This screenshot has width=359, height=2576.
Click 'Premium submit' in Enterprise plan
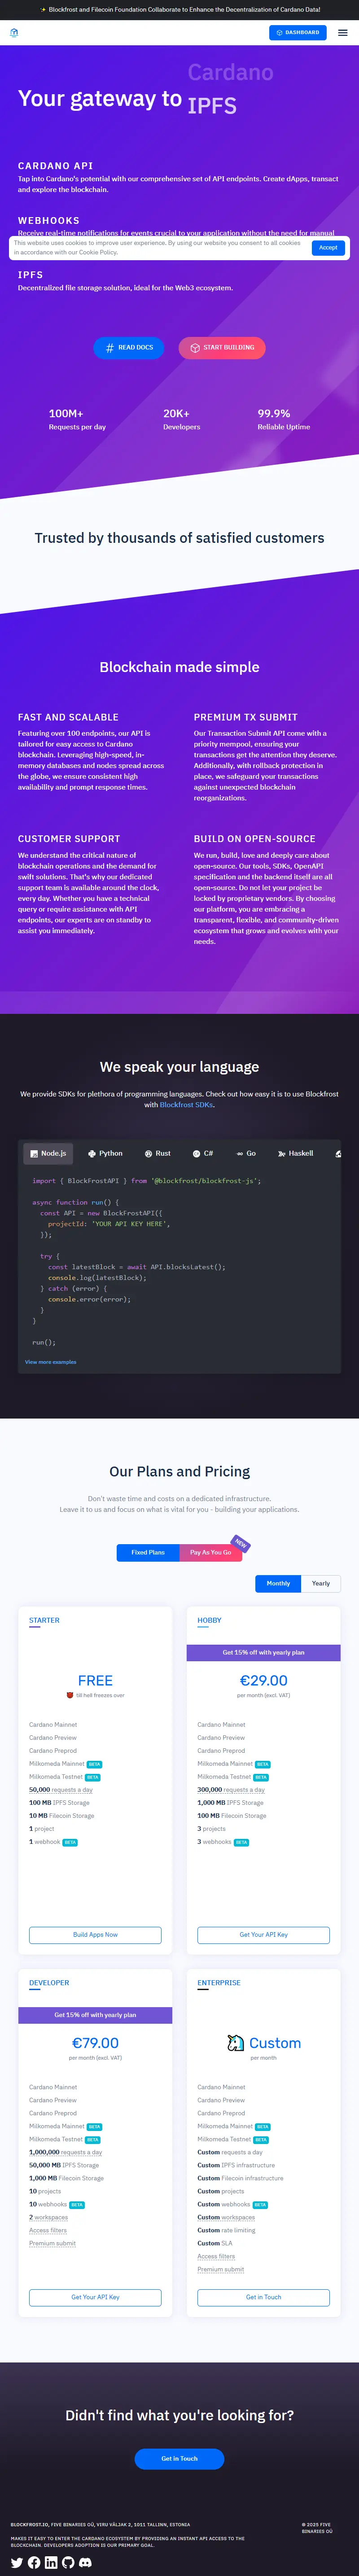pyautogui.click(x=221, y=2269)
